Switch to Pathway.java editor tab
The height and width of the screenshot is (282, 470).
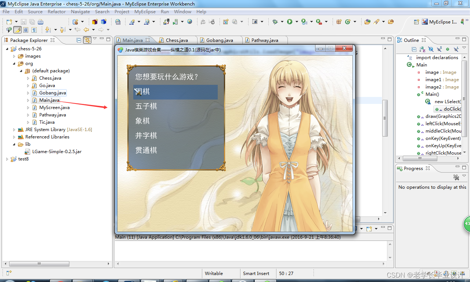[265, 40]
